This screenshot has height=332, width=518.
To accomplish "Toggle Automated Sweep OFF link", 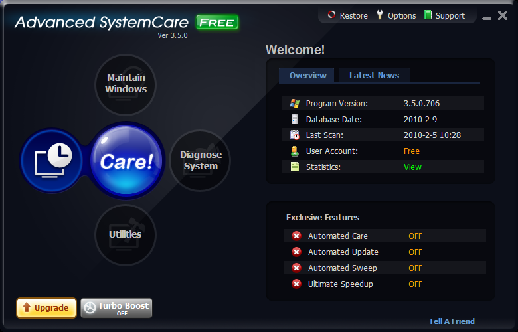I will 415,268.
